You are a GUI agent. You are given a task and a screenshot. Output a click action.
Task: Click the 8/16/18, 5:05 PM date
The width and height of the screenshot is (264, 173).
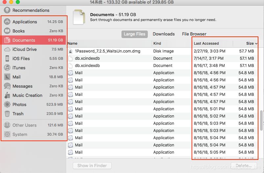click(x=209, y=152)
